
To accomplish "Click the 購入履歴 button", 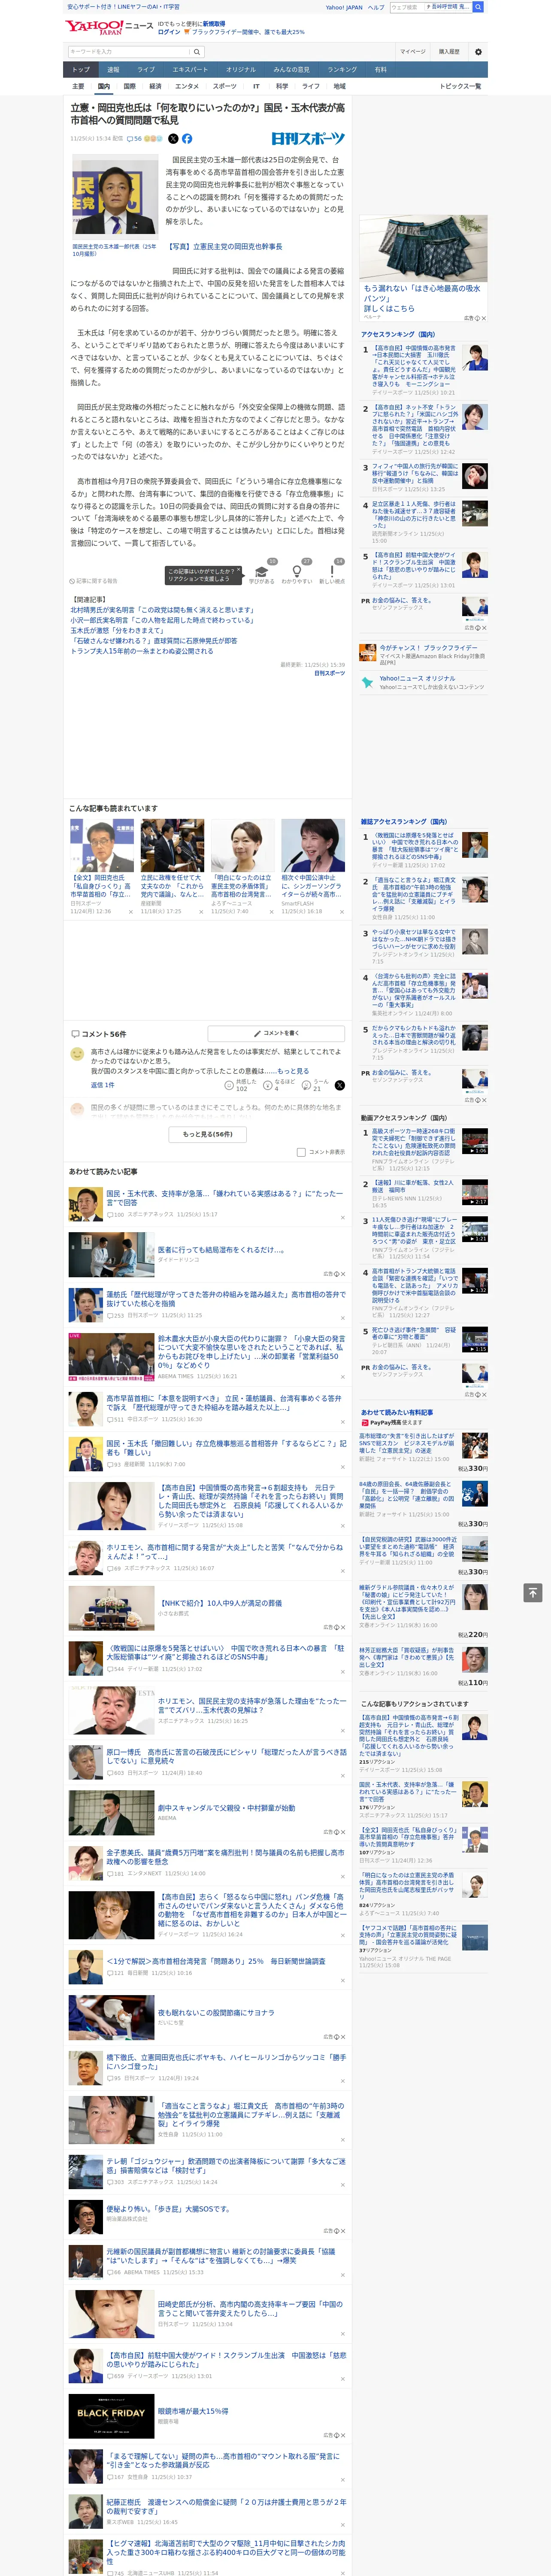I will 449,52.
